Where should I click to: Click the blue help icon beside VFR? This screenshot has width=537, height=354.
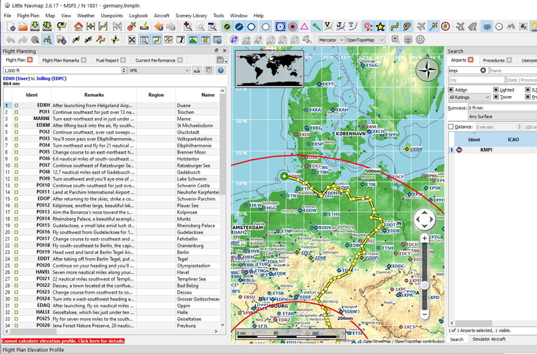pyautogui.click(x=221, y=70)
